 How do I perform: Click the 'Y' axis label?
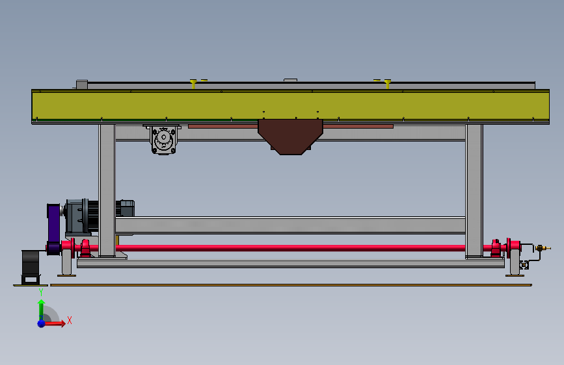(41, 292)
